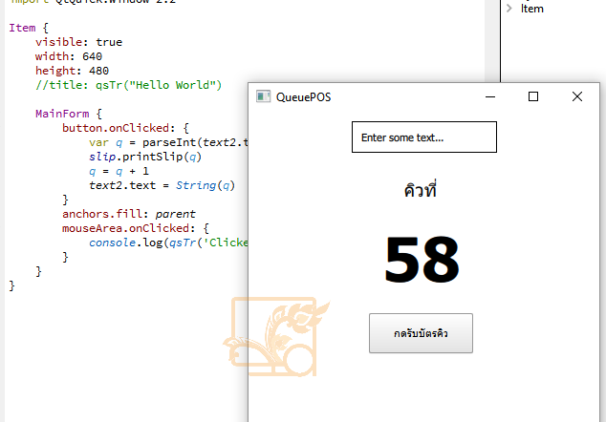
Task: Focus the 'Enter some text...' input field
Action: coord(423,137)
